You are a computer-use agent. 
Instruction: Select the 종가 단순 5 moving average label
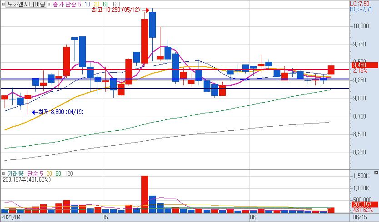click(67, 4)
